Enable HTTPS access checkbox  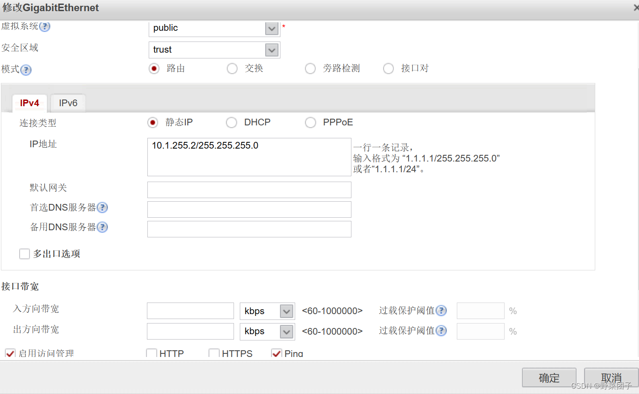pyautogui.click(x=214, y=353)
